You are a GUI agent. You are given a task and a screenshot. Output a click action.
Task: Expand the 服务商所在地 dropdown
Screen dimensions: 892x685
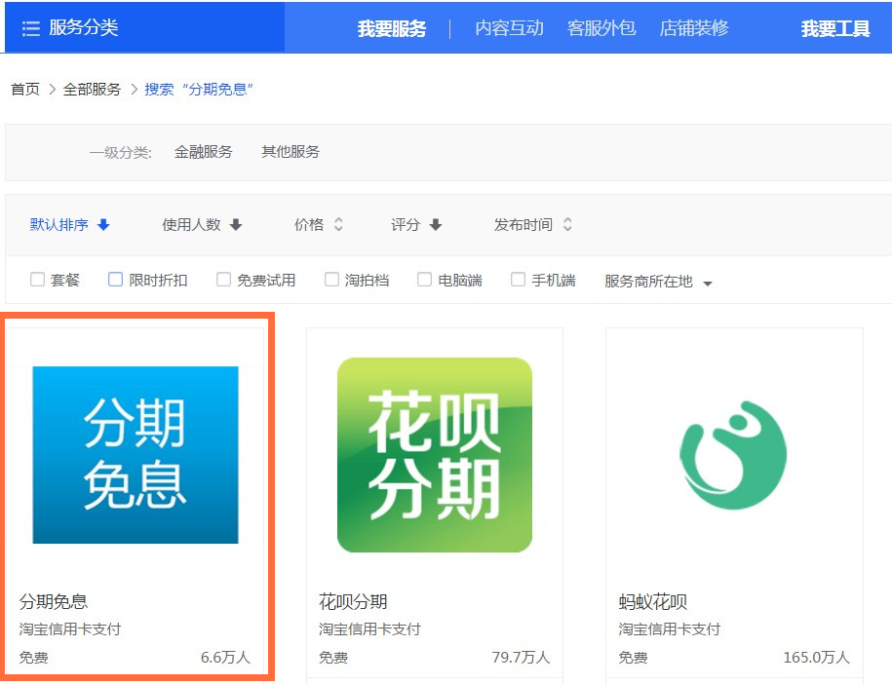point(658,282)
